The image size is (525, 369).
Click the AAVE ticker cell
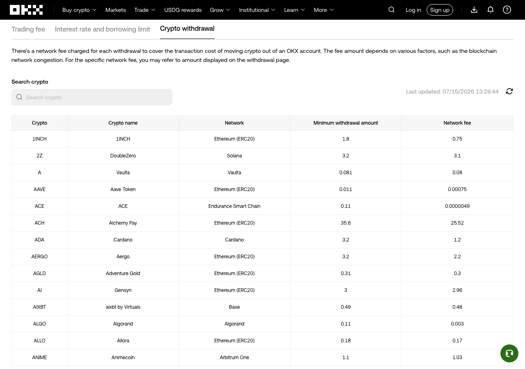click(39, 189)
